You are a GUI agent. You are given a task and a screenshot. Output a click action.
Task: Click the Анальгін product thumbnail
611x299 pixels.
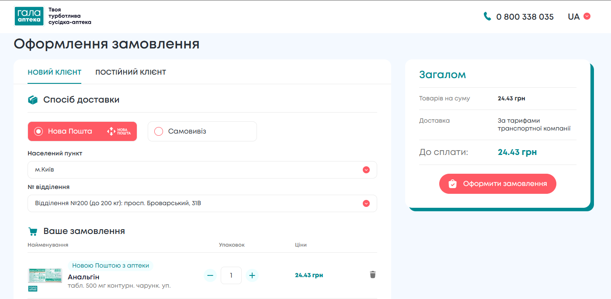coord(45,276)
